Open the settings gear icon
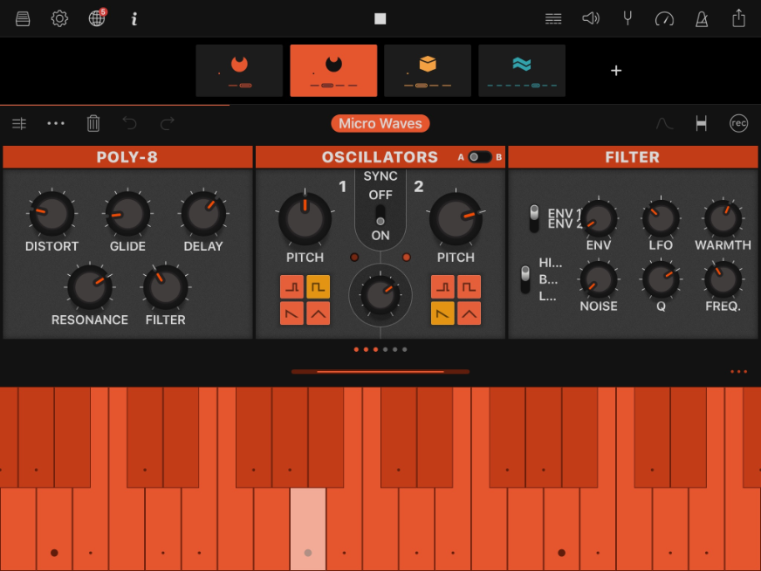Image resolution: width=761 pixels, height=571 pixels. pos(59,18)
